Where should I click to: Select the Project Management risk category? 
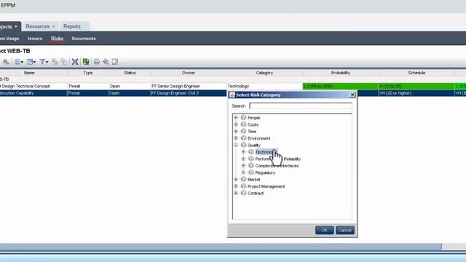pyautogui.click(x=266, y=186)
